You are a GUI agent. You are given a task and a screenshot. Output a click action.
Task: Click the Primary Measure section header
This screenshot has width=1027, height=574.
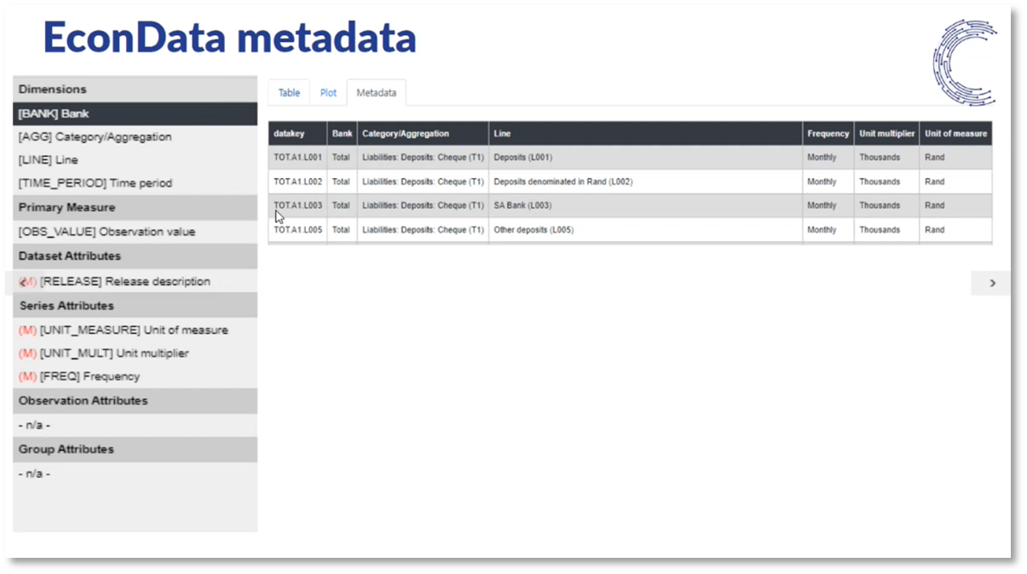(x=135, y=208)
